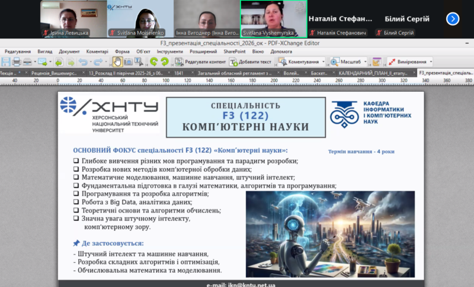Viewport: 474px width, 287px height.
Task: Click the Print icon in toolbar
Action: (17, 62)
